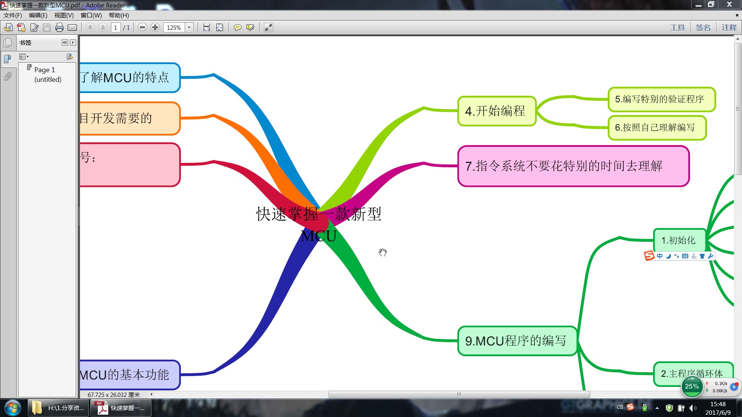Click the fit width scrolling icon
The width and height of the screenshot is (742, 417).
click(207, 27)
